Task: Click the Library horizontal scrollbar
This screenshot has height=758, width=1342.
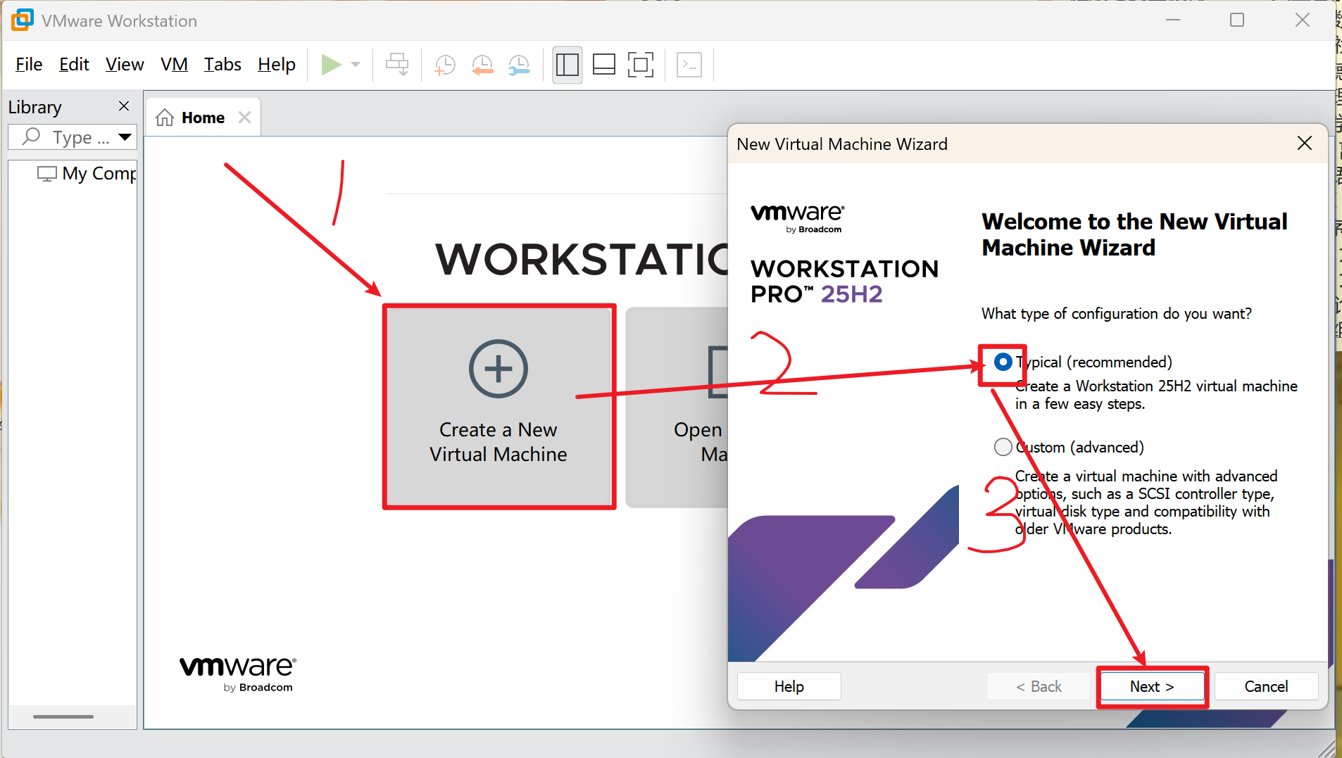Action: click(63, 716)
